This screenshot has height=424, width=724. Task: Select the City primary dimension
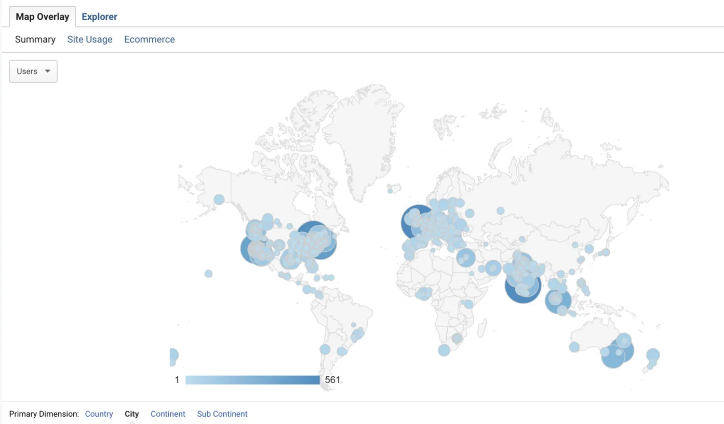pos(132,414)
